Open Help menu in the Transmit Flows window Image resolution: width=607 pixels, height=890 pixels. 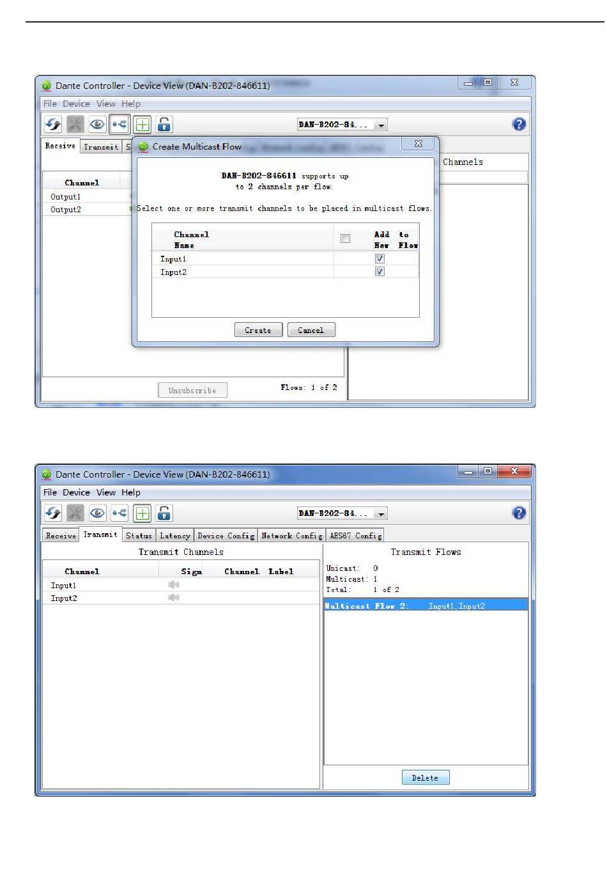pyautogui.click(x=131, y=492)
